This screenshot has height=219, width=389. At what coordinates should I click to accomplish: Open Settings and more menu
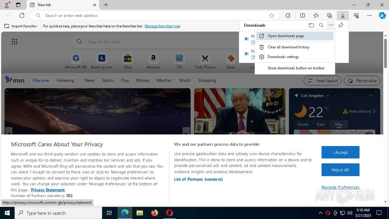pos(370,16)
